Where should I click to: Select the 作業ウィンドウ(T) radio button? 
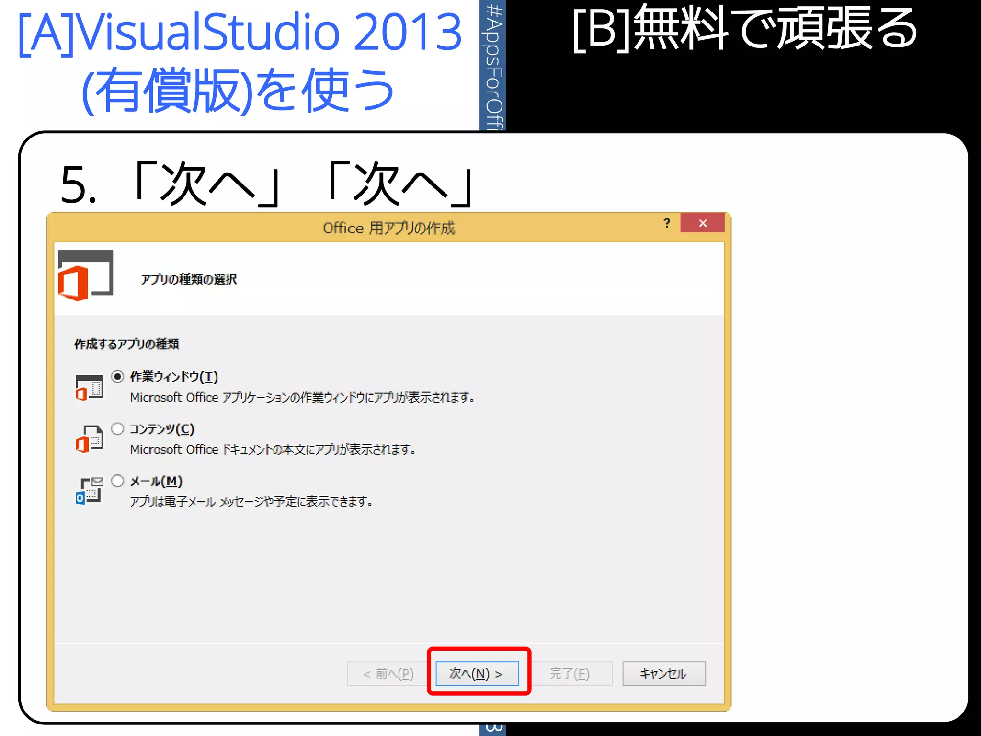click(x=118, y=377)
